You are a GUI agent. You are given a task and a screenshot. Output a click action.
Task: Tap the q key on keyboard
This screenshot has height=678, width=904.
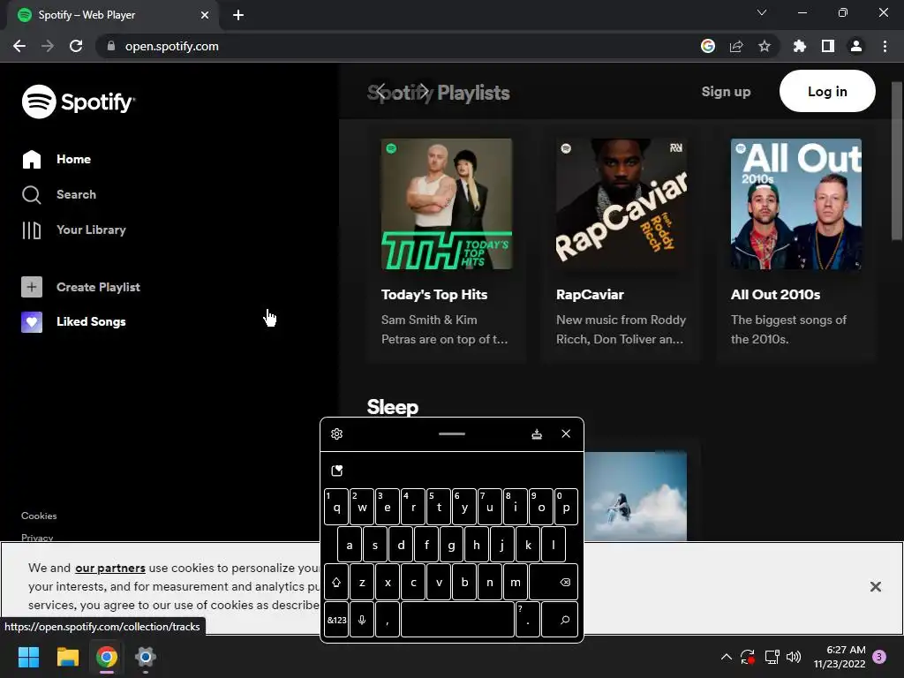pyautogui.click(x=336, y=507)
